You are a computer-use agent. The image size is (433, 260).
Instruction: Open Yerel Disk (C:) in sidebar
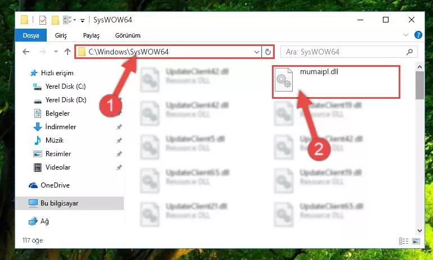66,86
